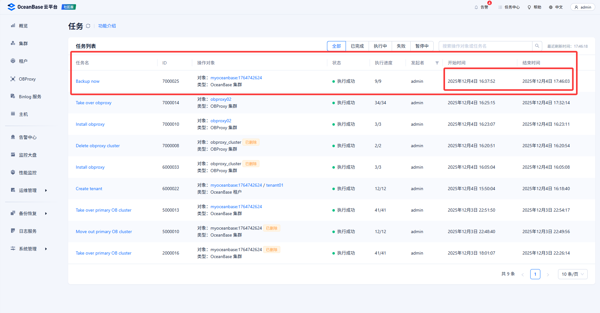Image resolution: width=600 pixels, height=313 pixels.
Task: Focus the task search input field
Action: tap(485, 46)
